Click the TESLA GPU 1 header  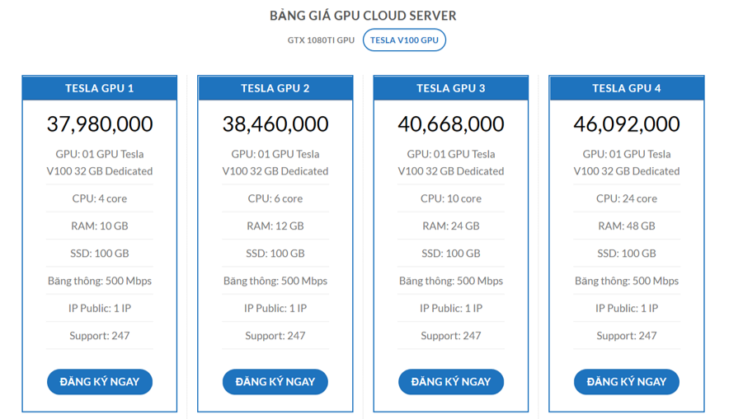pyautogui.click(x=100, y=88)
